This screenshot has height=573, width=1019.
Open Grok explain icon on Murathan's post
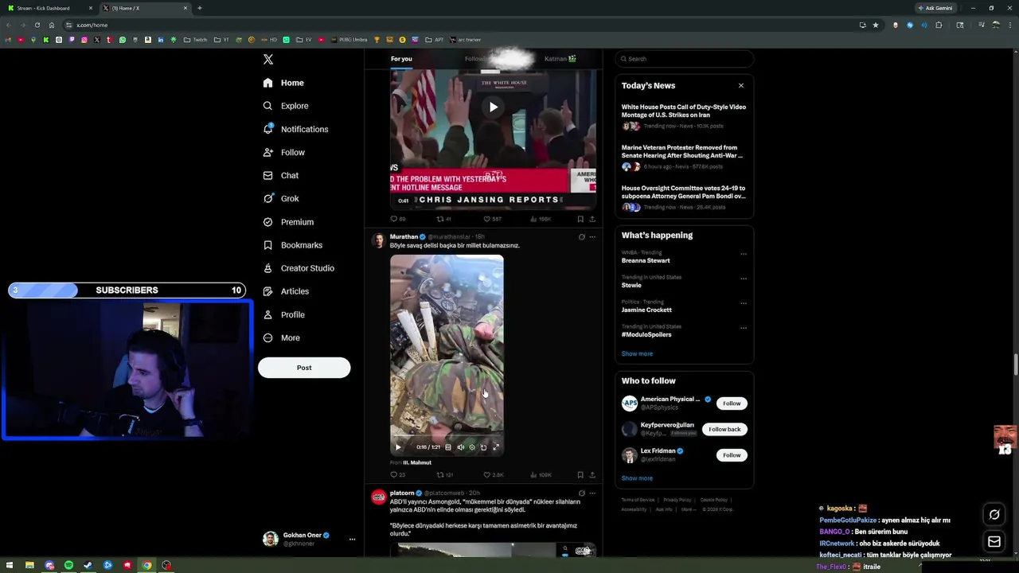pos(581,237)
